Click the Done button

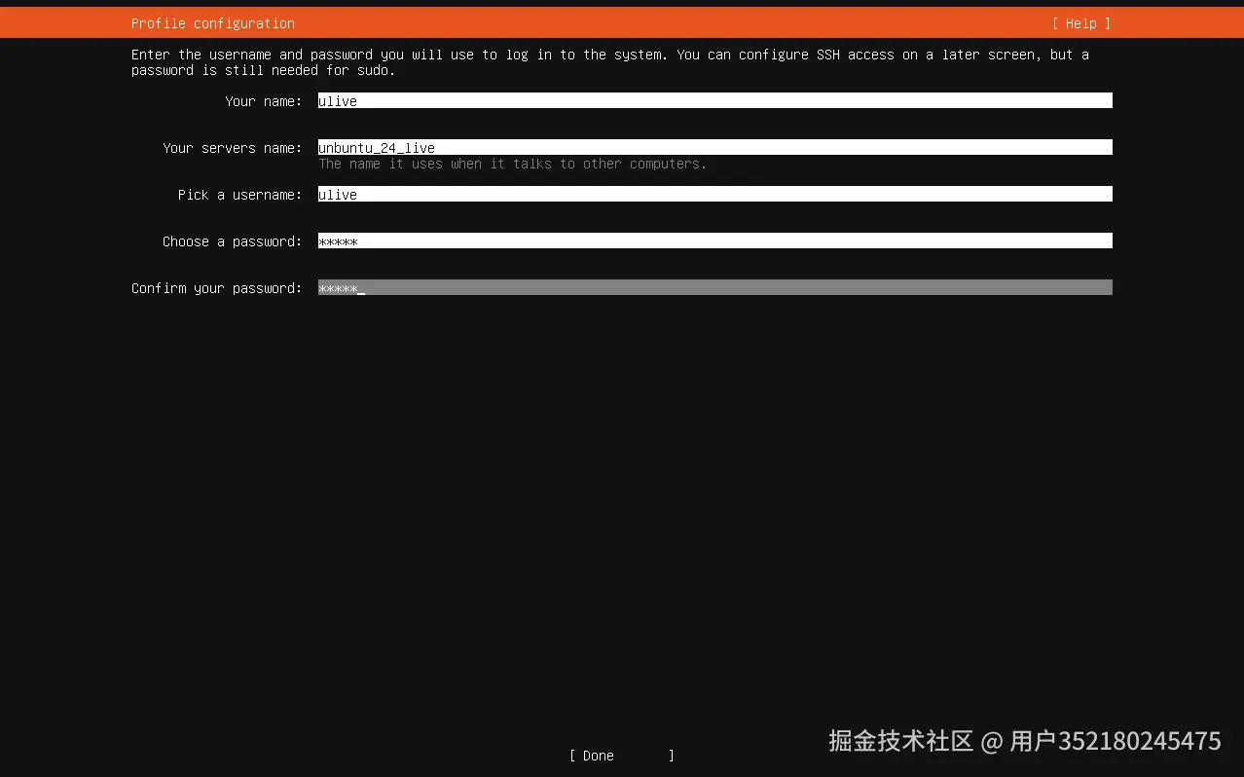coord(622,756)
